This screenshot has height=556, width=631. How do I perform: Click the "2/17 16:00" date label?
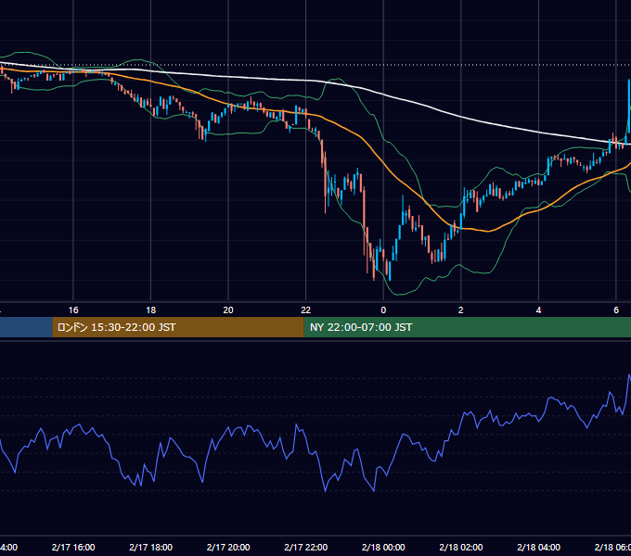click(73, 547)
